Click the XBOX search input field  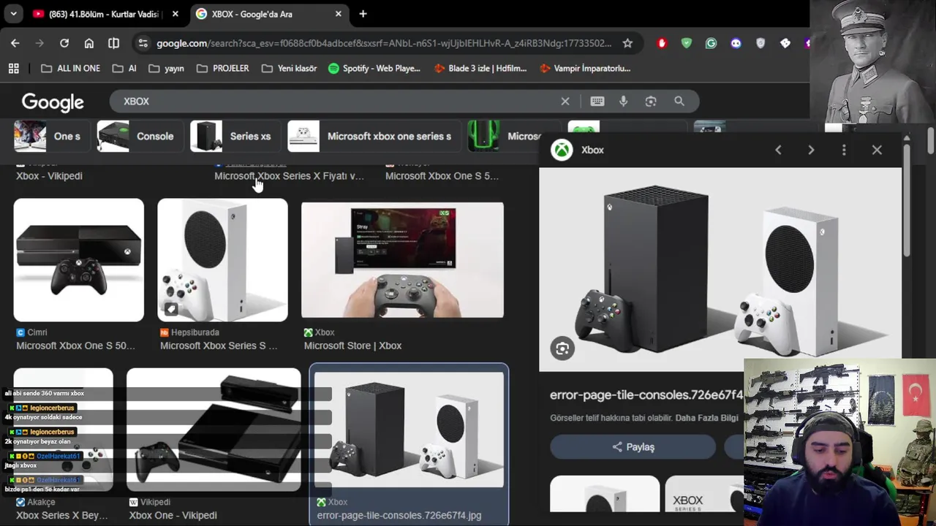click(336, 102)
